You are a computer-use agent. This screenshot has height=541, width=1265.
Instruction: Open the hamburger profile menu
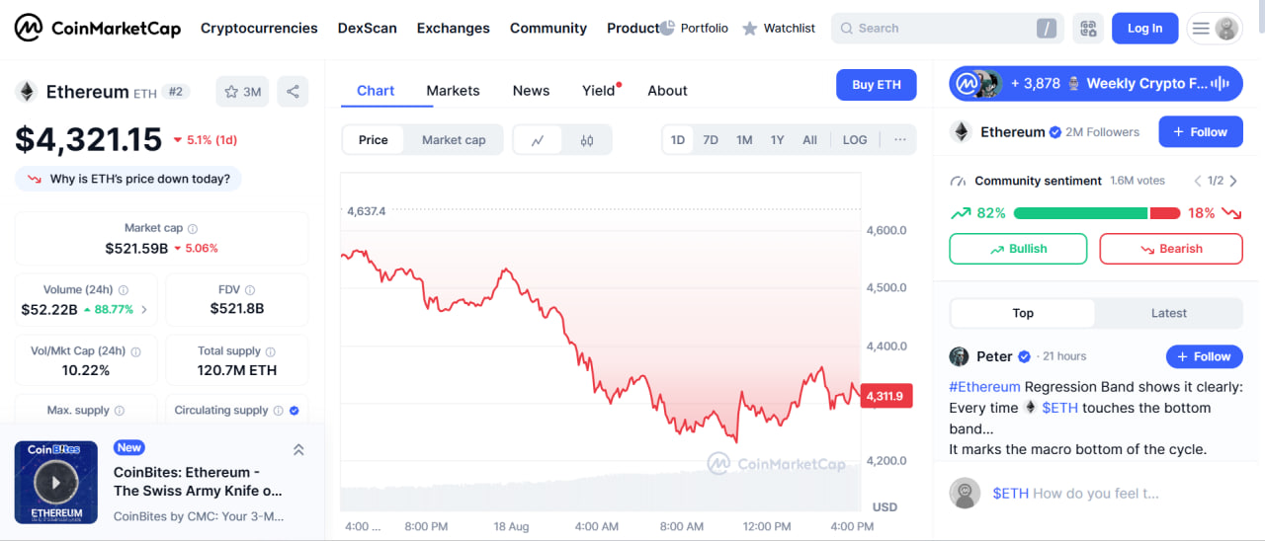pos(1215,29)
